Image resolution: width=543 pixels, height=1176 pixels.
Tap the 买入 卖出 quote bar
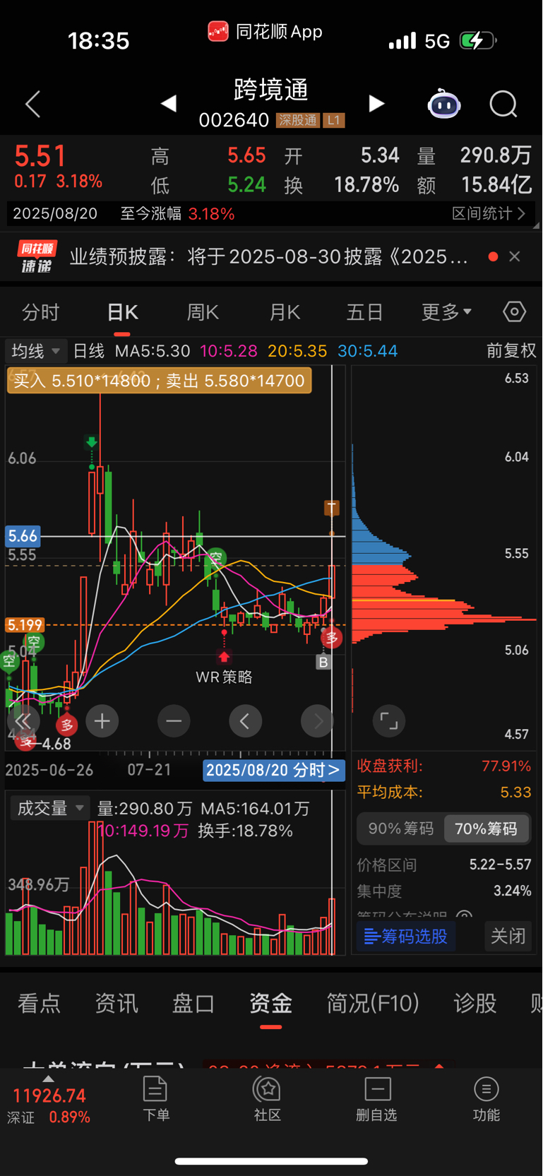pos(159,381)
